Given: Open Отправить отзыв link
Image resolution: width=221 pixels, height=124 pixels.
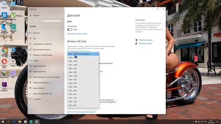Looking at the screenshot, I should click(145, 44).
